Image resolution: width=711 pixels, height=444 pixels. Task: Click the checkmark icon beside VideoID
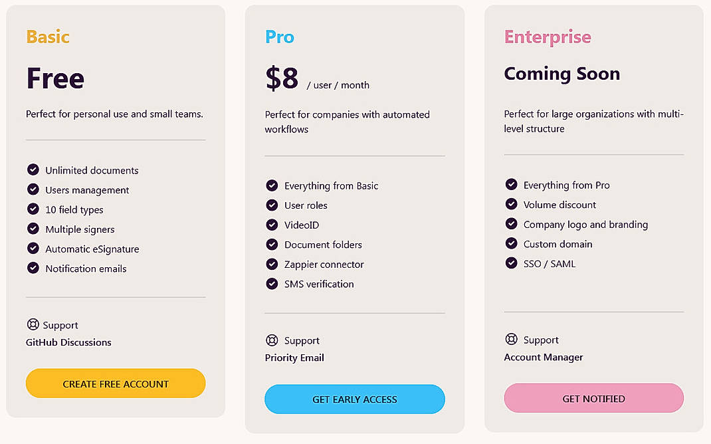[x=272, y=225]
